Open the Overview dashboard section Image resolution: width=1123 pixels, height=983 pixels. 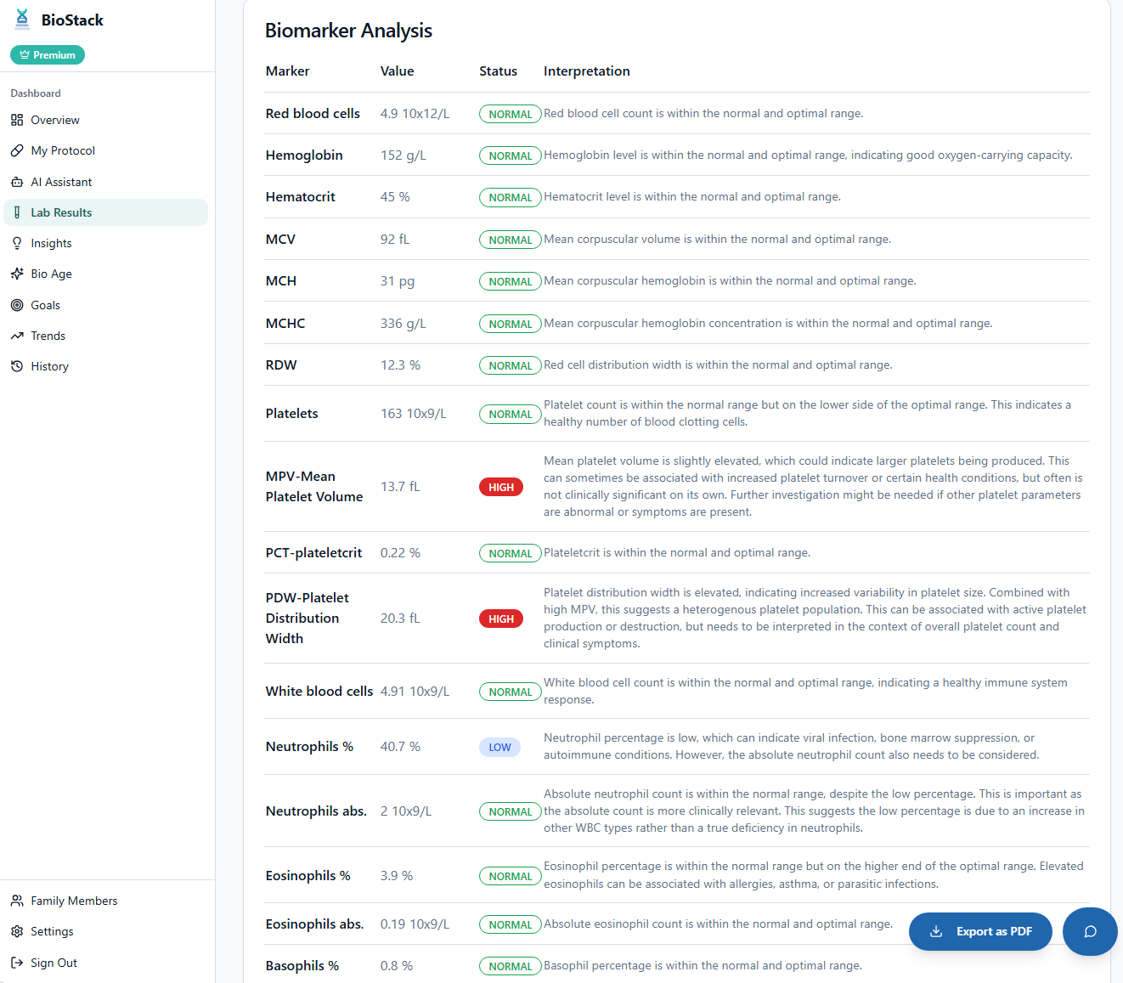tap(54, 120)
